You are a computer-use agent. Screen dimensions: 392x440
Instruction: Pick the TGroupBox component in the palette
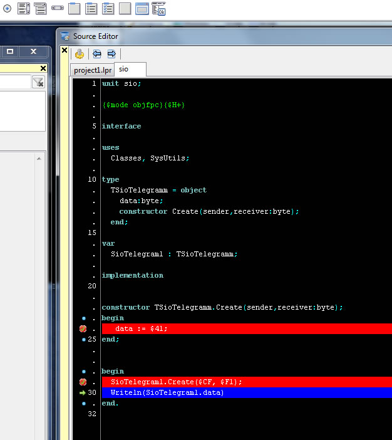[x=75, y=8]
